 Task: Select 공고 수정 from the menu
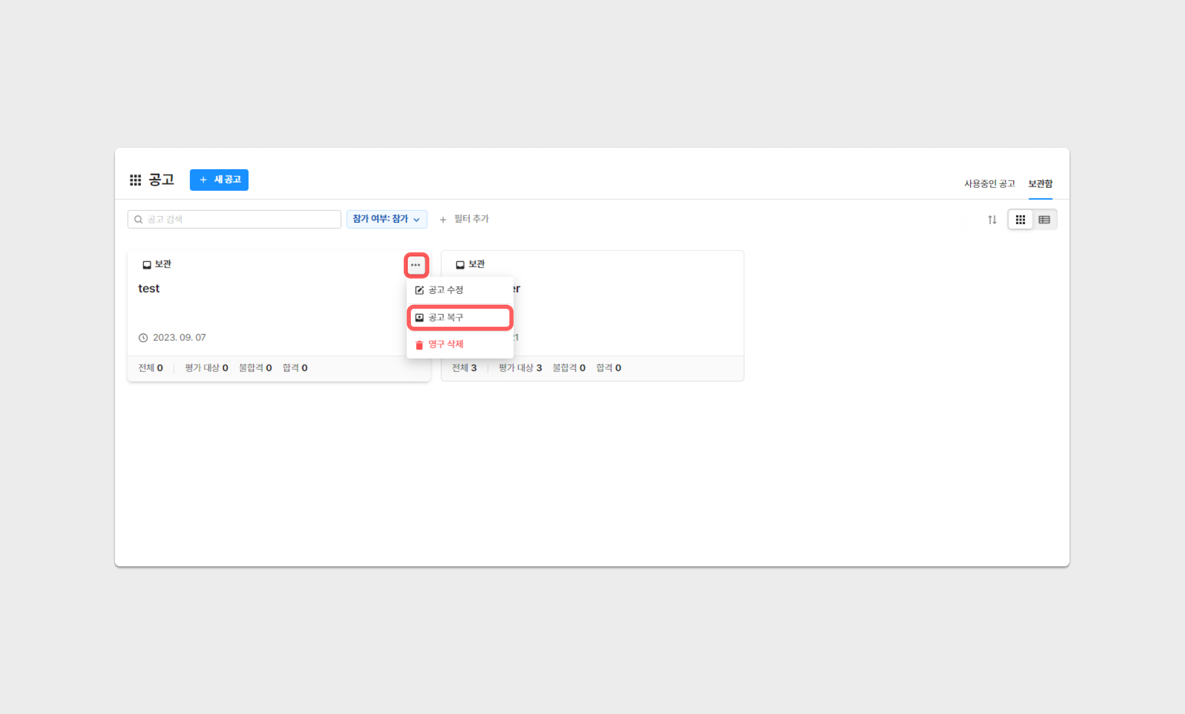point(445,290)
